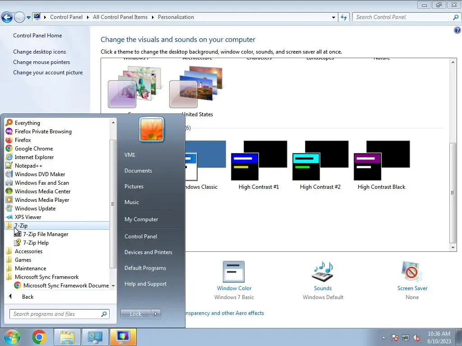Open Default Programs from Start menu
This screenshot has height=346, width=462.
click(x=145, y=268)
